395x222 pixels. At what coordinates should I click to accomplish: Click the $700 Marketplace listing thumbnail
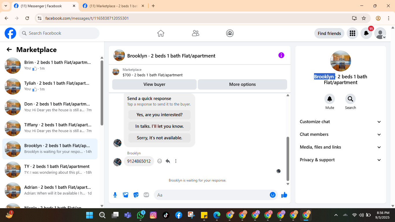116,72
